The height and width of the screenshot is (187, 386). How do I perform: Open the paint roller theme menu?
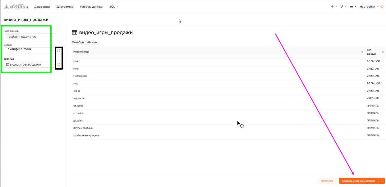point(342,7)
